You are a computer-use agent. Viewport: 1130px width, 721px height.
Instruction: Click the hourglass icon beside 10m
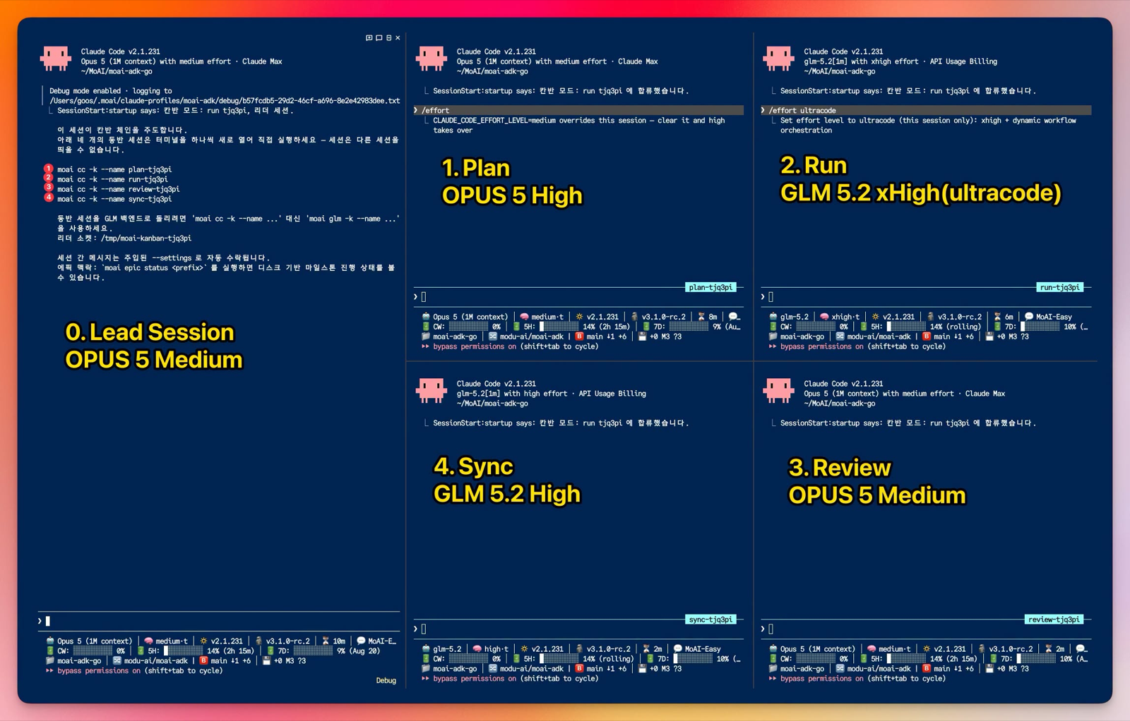coord(326,641)
